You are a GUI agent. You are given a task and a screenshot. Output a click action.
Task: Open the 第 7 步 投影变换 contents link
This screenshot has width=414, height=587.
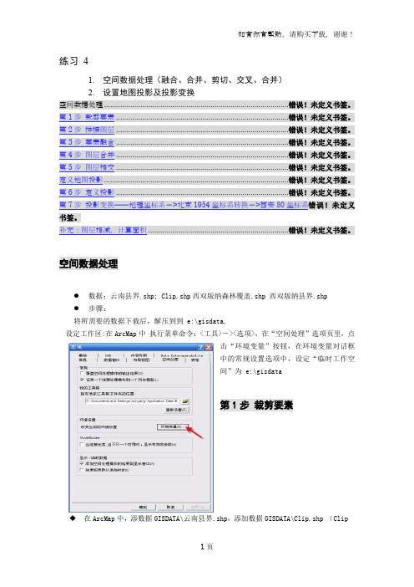pos(184,205)
